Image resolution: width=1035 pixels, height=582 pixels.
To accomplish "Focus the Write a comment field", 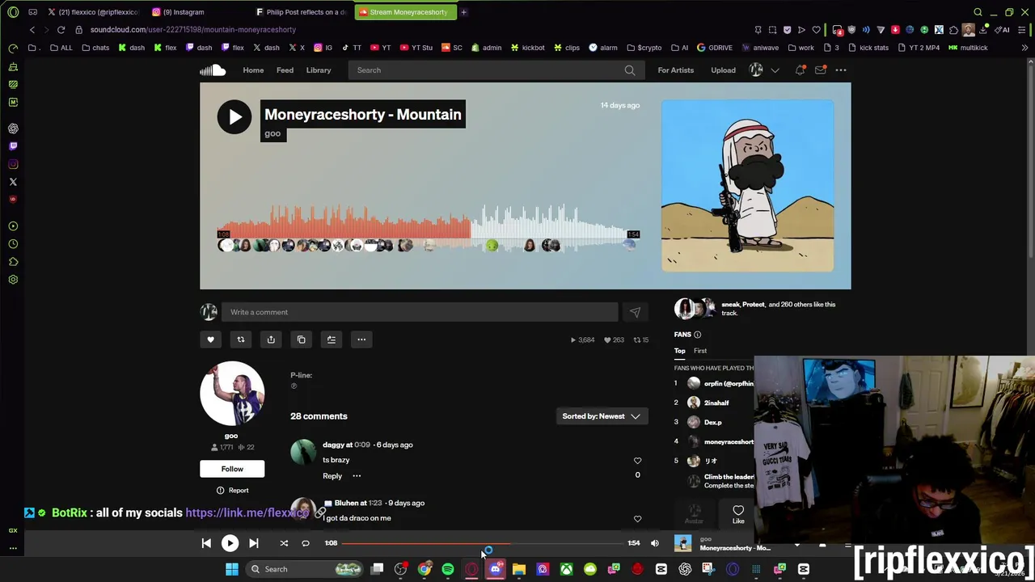I will pos(420,312).
